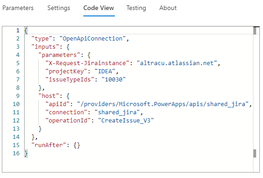Click the "issueTypeIds" key
Screen dimensions: 263x178
click(70, 80)
